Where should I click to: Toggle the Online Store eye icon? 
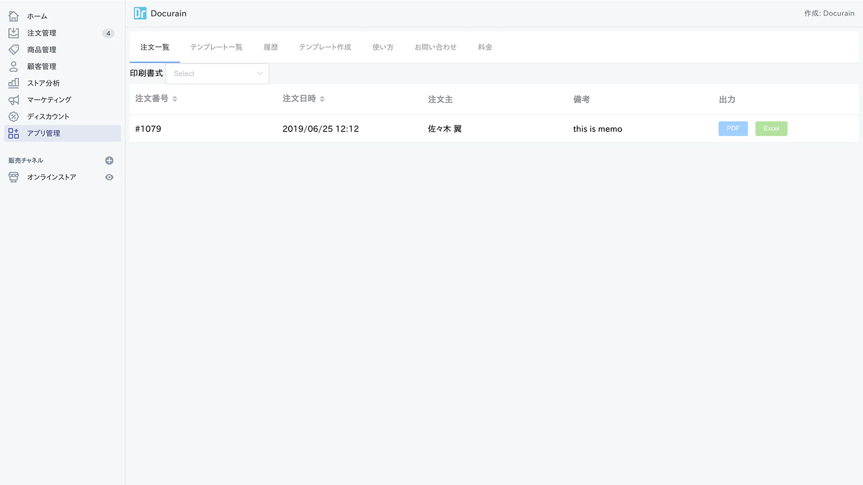pos(109,177)
